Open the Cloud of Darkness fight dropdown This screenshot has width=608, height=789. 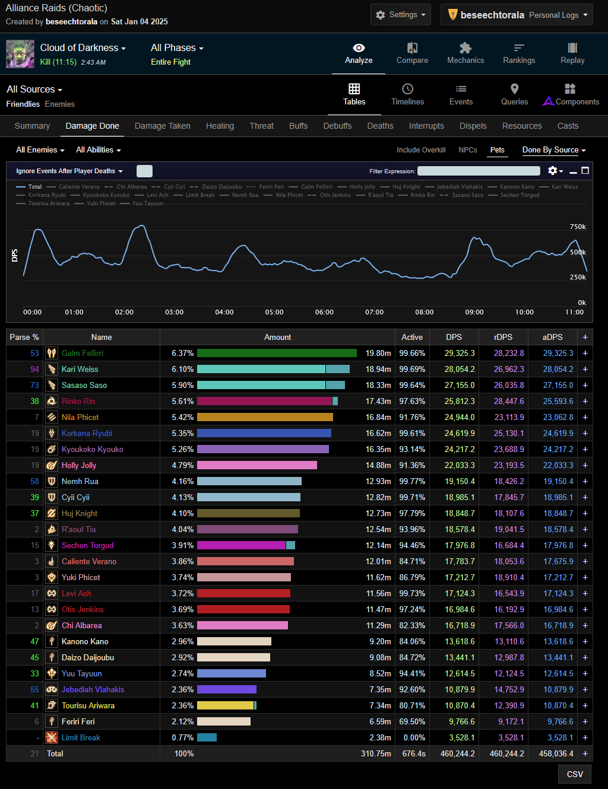[83, 48]
